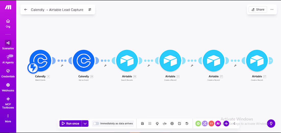Click the Immediately as data arrives label
The width and height of the screenshot is (281, 133).
[x=116, y=124]
